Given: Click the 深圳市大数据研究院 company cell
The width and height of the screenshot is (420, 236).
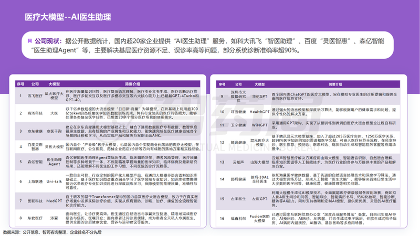Looking at the screenshot, I should (238, 96).
